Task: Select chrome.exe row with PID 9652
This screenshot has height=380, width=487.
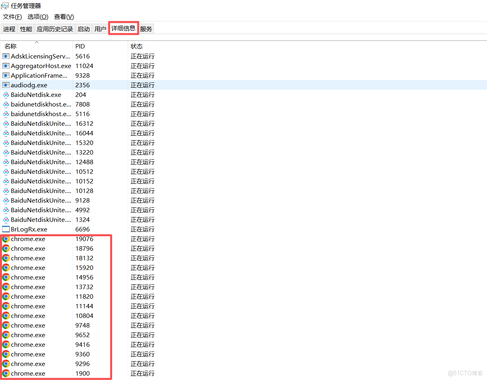Action: (x=243, y=335)
